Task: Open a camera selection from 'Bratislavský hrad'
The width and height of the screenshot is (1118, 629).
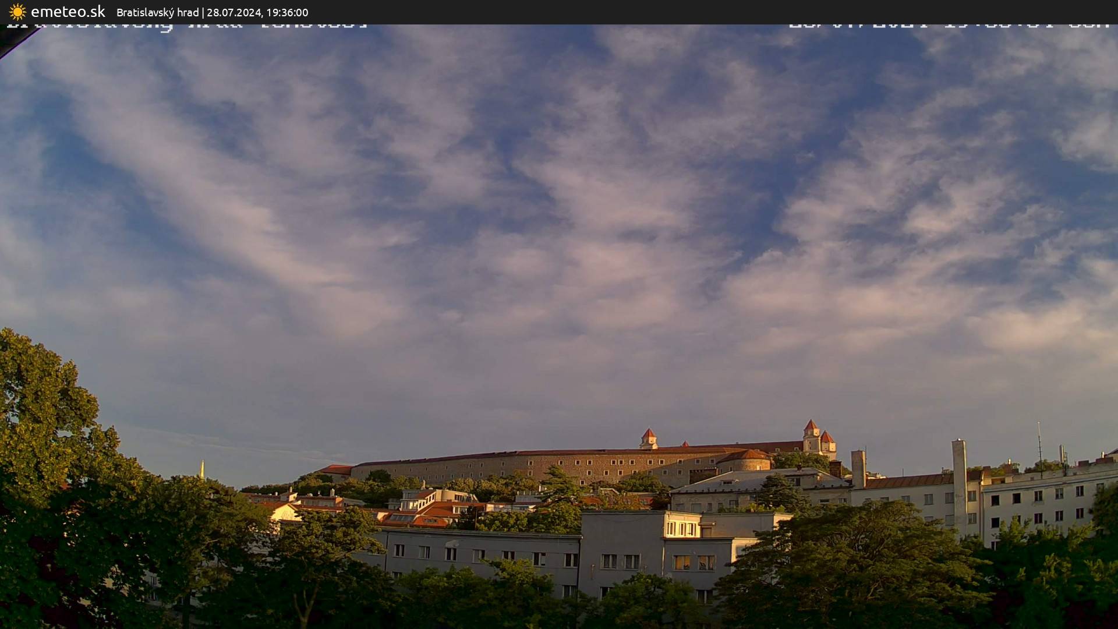Action: click(157, 12)
